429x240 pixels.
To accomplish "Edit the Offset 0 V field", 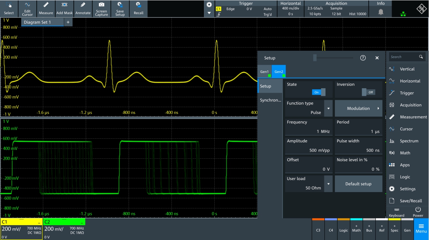I will pyautogui.click(x=309, y=165).
